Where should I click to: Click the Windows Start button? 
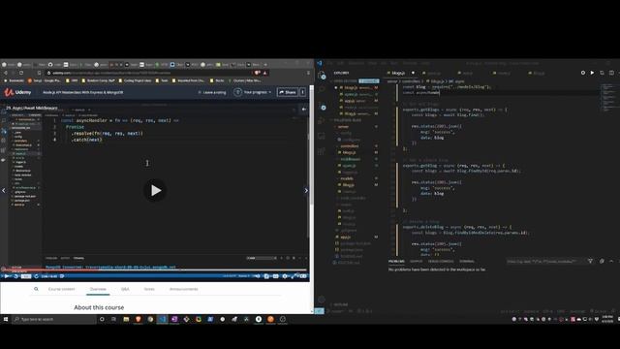point(6,319)
